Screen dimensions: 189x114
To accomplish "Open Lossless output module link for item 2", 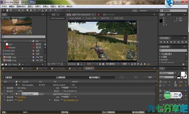I will 20,100.
